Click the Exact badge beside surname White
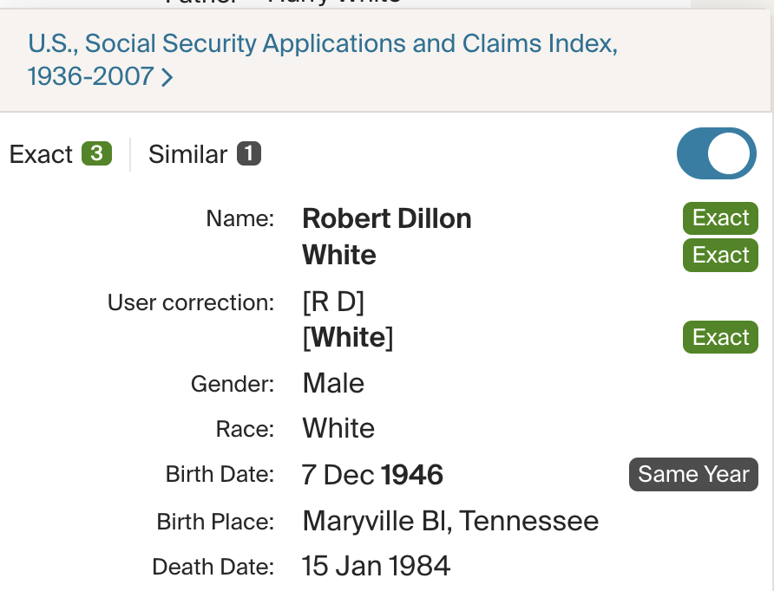Image resolution: width=774 pixels, height=591 pixels. [x=720, y=256]
